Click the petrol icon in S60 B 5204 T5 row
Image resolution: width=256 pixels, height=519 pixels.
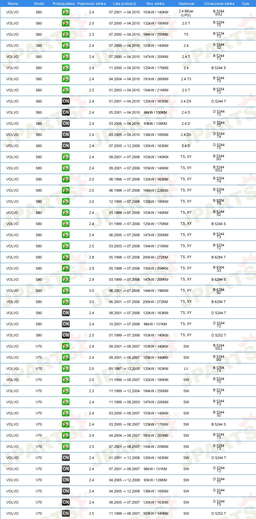[x=66, y=23]
